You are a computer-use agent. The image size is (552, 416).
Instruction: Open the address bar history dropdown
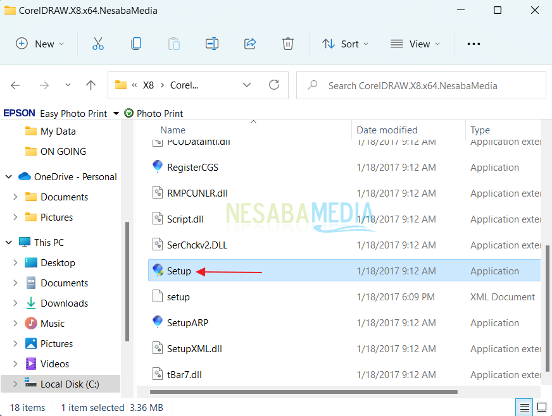point(247,85)
